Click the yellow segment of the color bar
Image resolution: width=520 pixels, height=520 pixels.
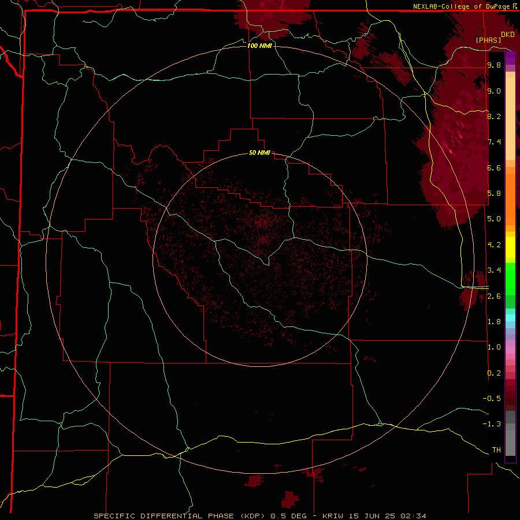click(510, 247)
